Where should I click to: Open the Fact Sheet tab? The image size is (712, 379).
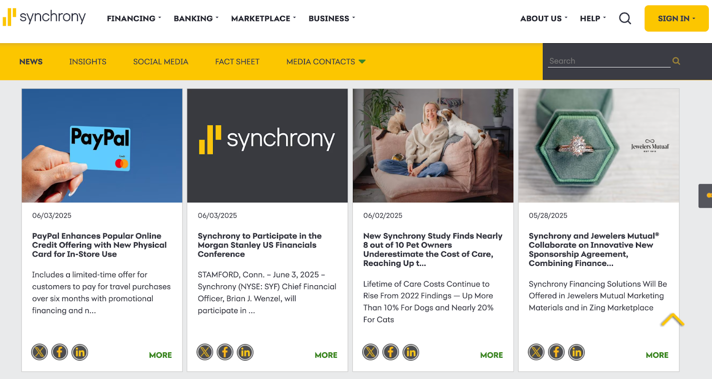(x=237, y=62)
